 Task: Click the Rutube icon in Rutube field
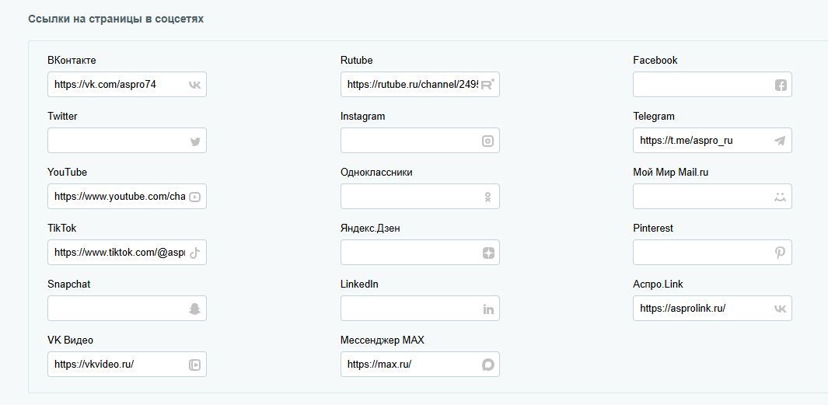click(487, 85)
